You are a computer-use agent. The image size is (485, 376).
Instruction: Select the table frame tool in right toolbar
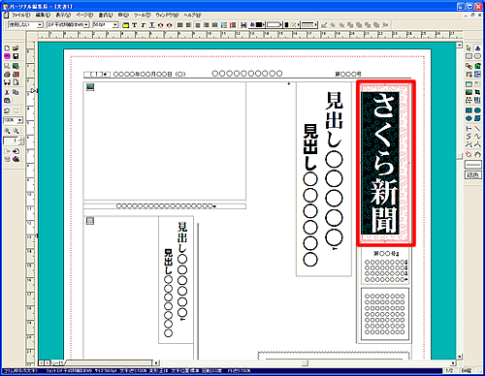tap(469, 84)
